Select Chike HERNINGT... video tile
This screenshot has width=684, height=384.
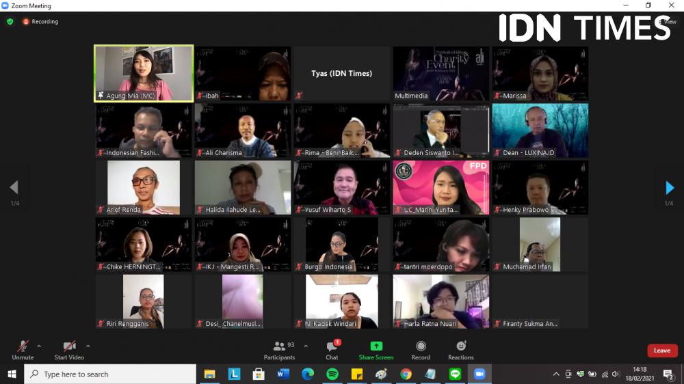click(x=144, y=245)
